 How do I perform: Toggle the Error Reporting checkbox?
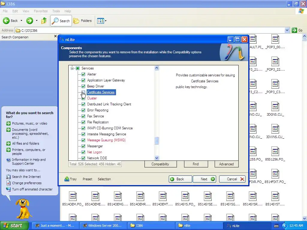pyautogui.click(x=83, y=110)
